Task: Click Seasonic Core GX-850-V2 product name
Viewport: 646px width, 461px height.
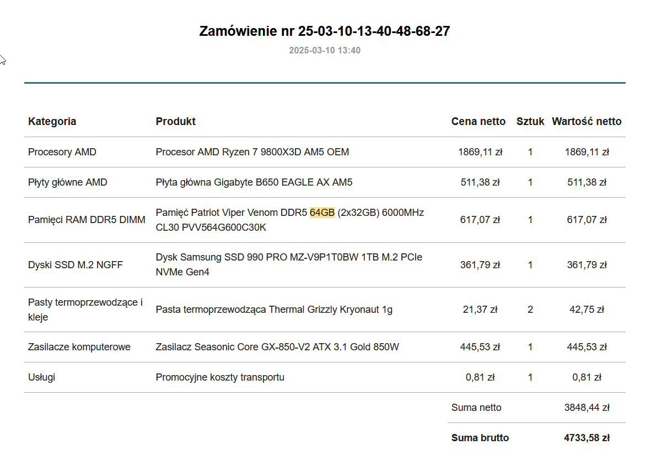Action: coord(277,347)
